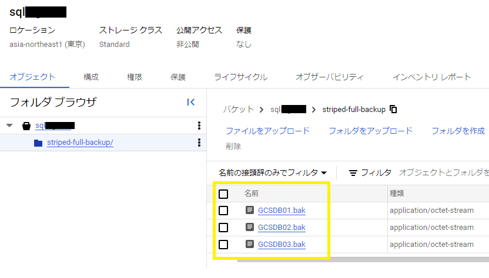
Task: Click the Standard storage class value
Action: point(115,44)
